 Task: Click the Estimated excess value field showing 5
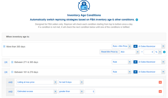coord(90,92)
